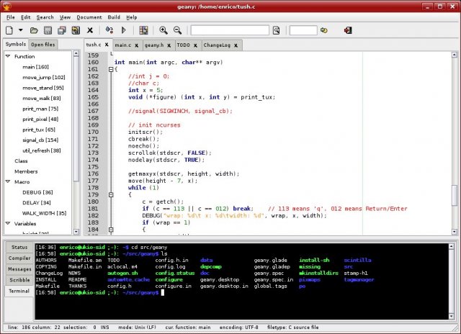The width and height of the screenshot is (461, 334).
Task: Fold the code block at line 161
Action: click(111, 69)
